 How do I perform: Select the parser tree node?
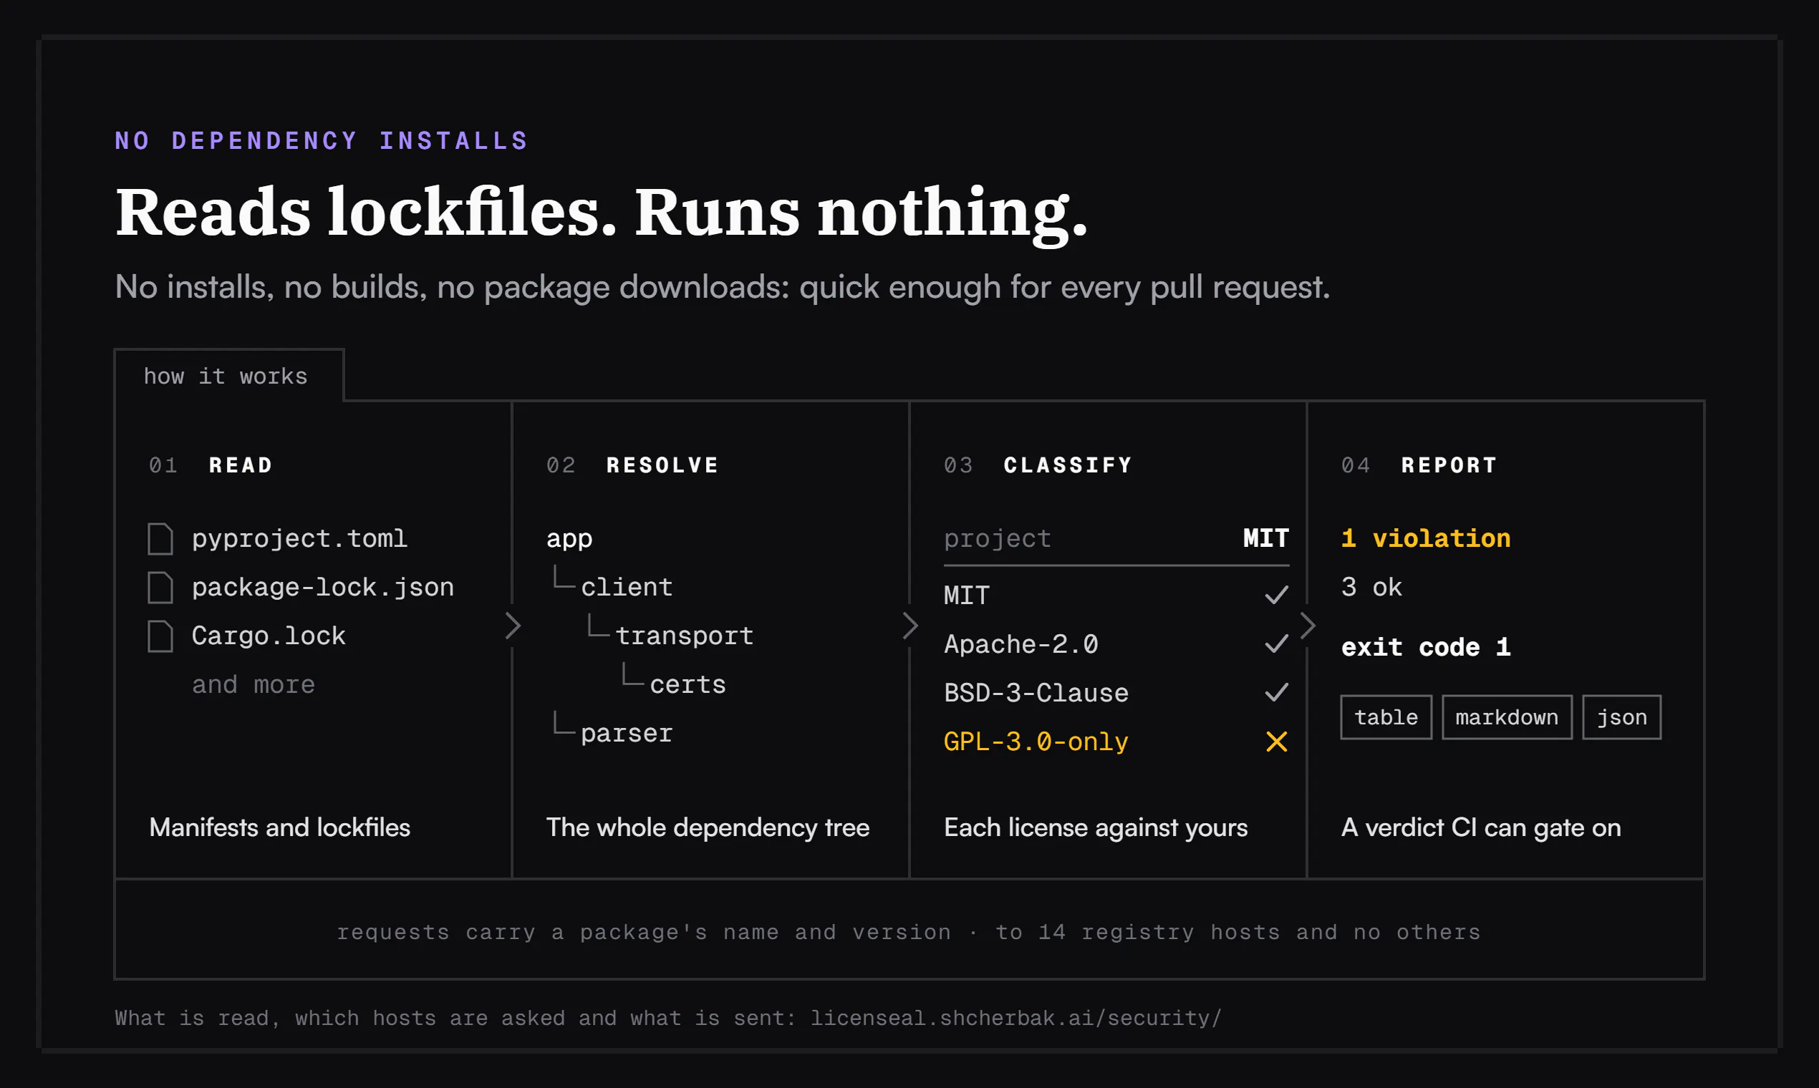coord(627,733)
